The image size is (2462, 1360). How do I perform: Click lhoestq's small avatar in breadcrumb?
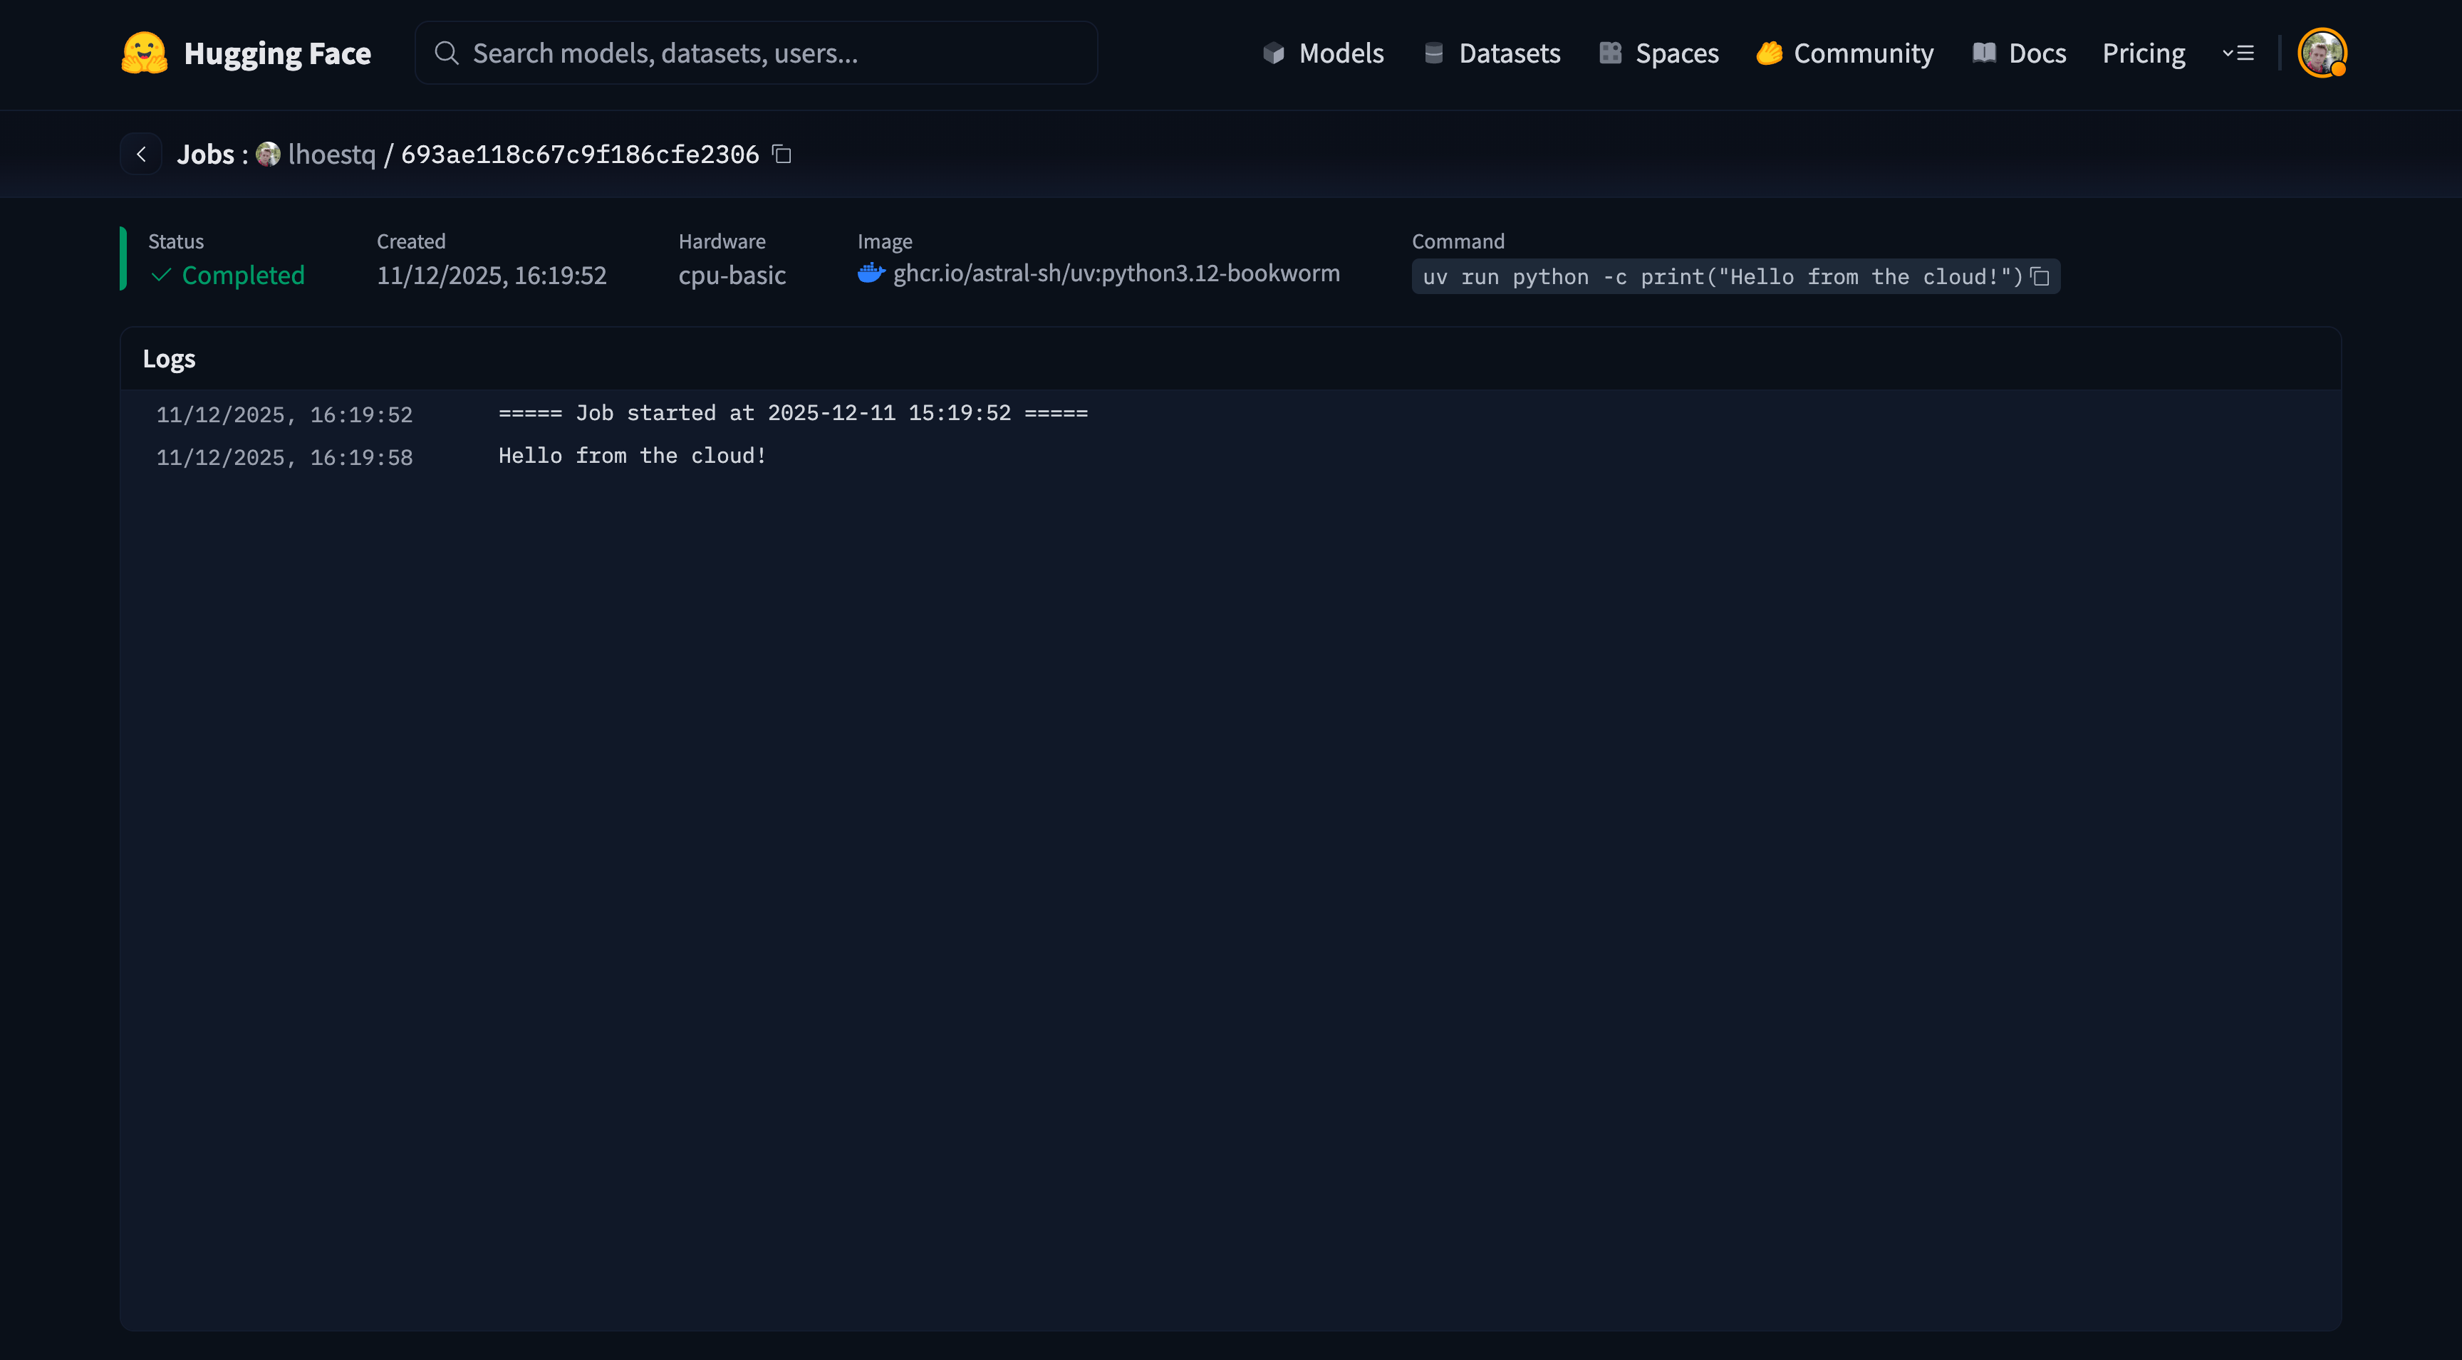(x=269, y=154)
